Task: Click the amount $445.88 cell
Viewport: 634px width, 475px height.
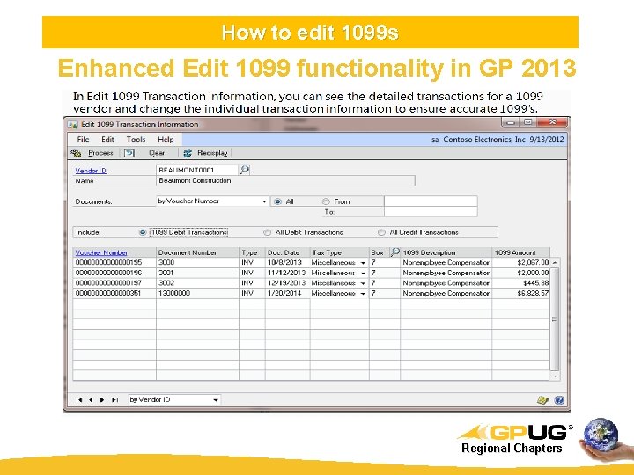Action: (520, 283)
